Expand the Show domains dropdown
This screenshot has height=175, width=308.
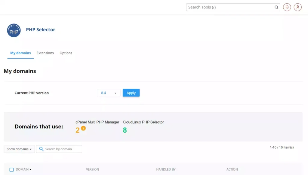(19, 149)
